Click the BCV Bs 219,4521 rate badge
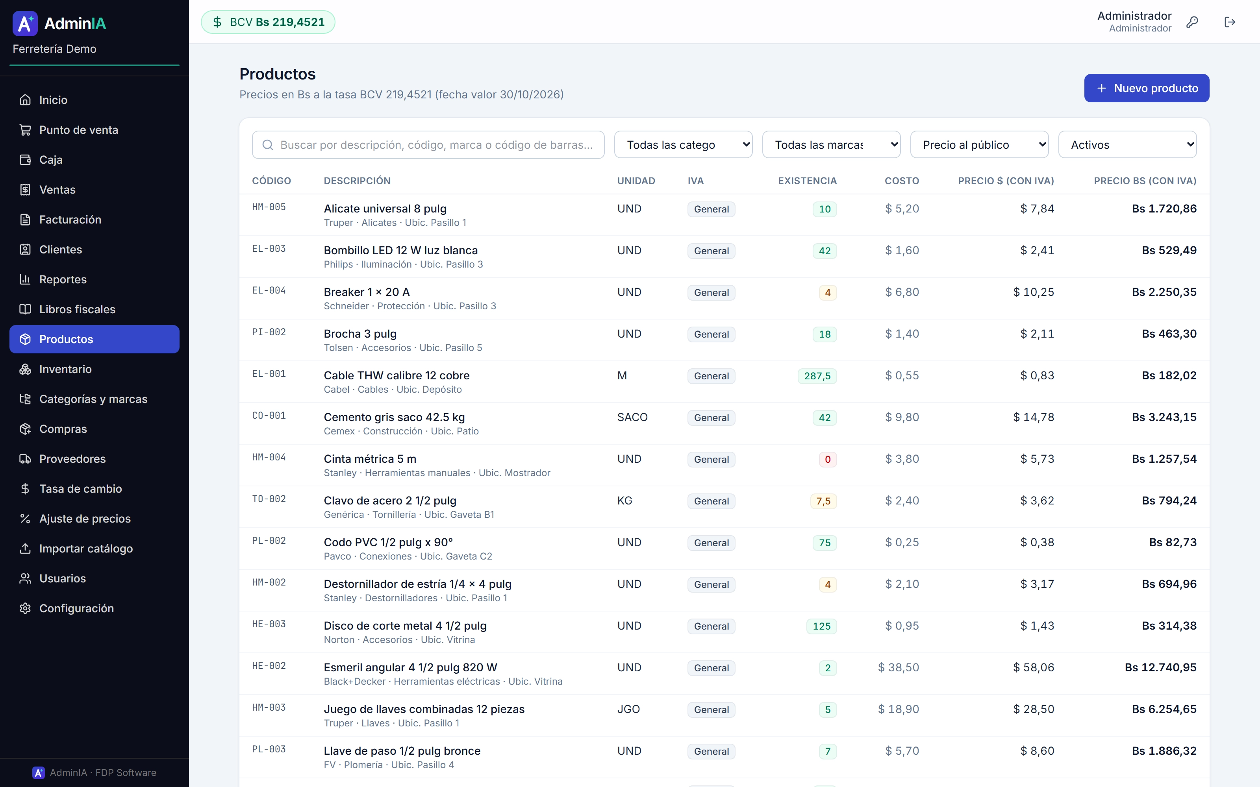The image size is (1260, 787). click(x=268, y=22)
